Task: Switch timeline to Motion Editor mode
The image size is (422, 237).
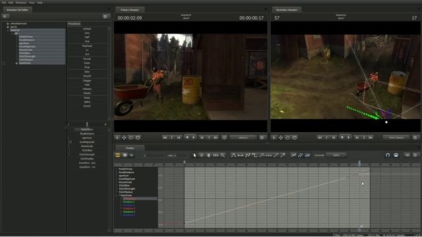Action: click(x=125, y=155)
